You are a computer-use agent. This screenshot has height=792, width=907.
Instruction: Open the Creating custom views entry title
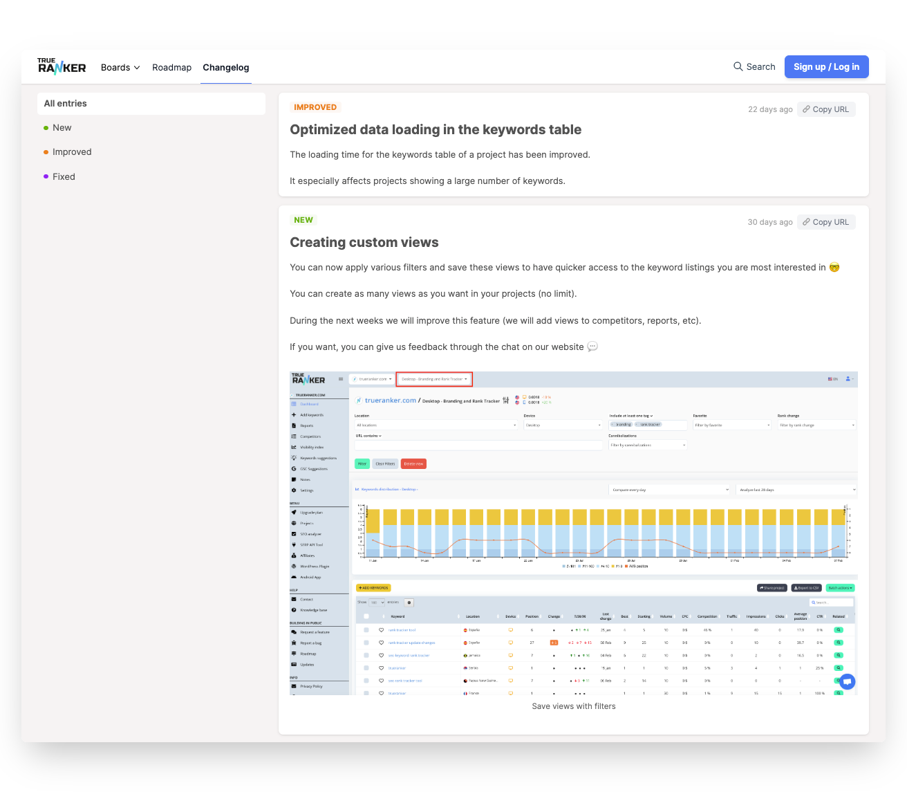[x=364, y=242]
